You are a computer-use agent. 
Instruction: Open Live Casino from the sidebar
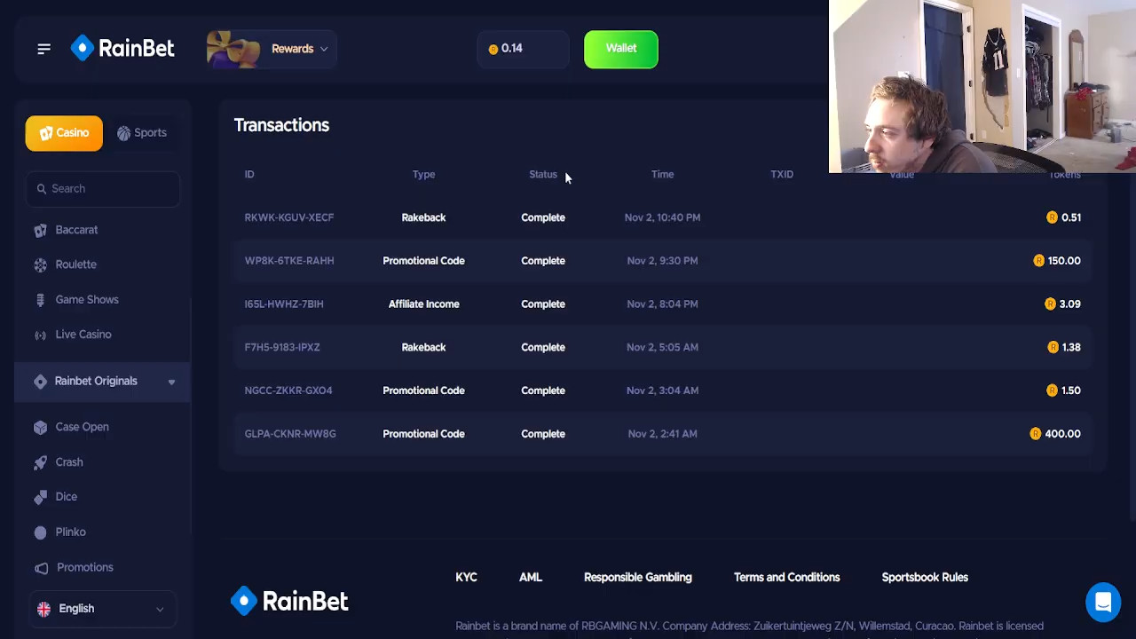pyautogui.click(x=83, y=335)
